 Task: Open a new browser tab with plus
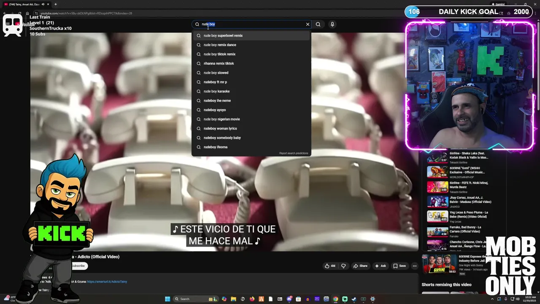(56, 4)
